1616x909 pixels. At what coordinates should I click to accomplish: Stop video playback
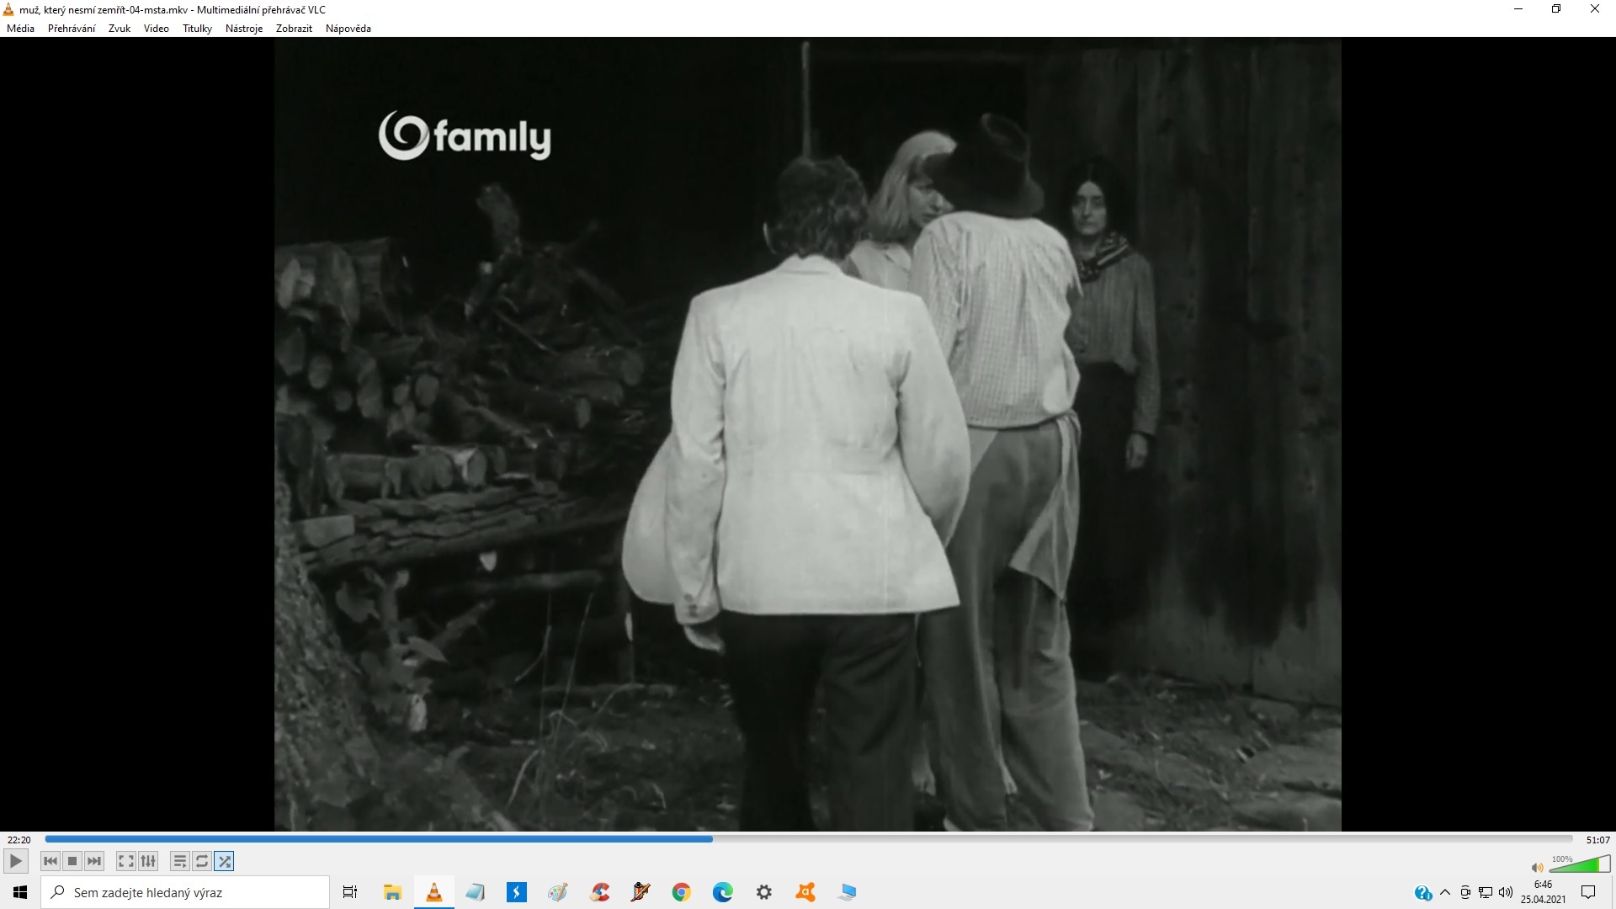pos(72,861)
